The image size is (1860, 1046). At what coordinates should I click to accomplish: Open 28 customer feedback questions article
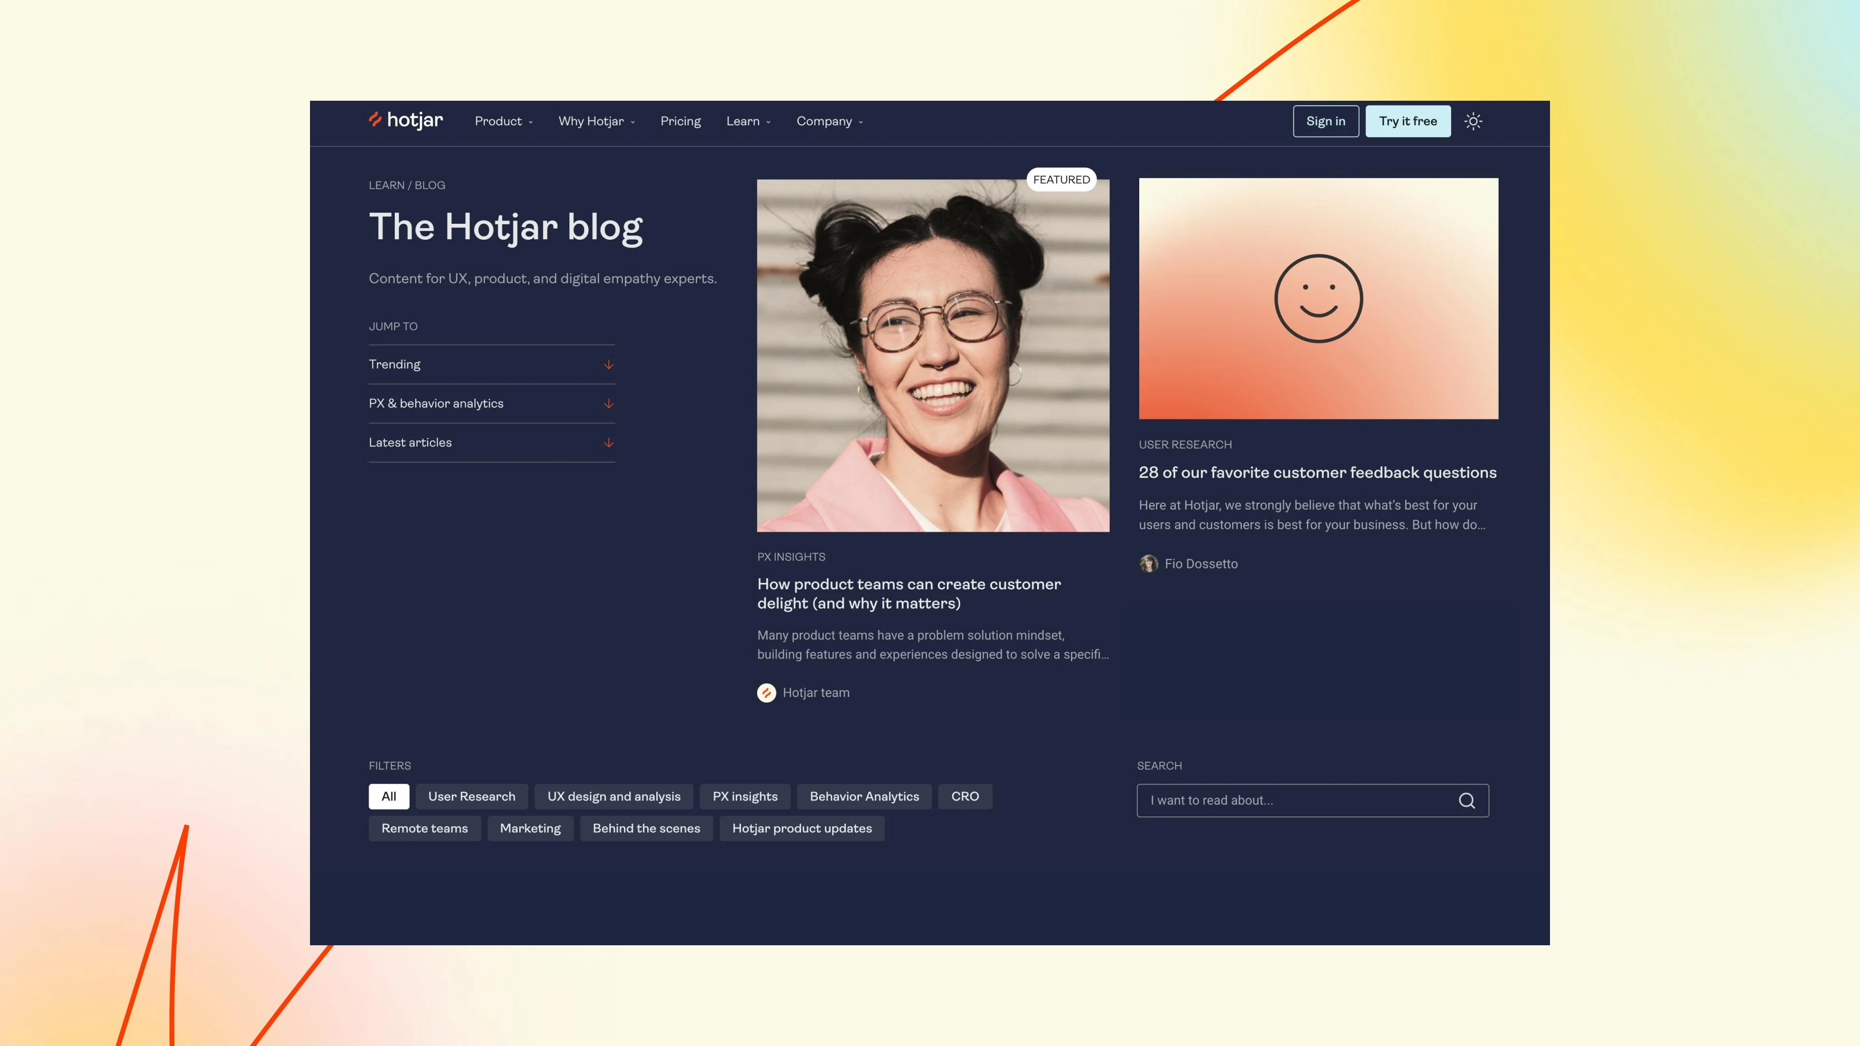tap(1317, 472)
